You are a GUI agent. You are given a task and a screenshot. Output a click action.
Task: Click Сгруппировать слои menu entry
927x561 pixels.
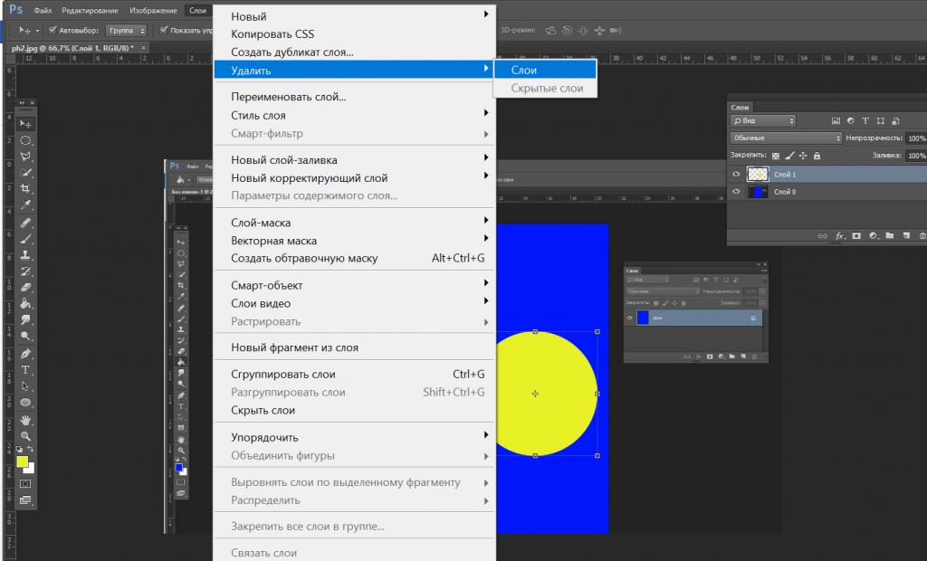(282, 374)
